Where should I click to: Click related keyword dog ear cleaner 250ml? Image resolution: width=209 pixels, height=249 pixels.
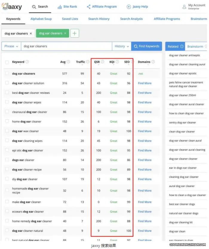182,95
